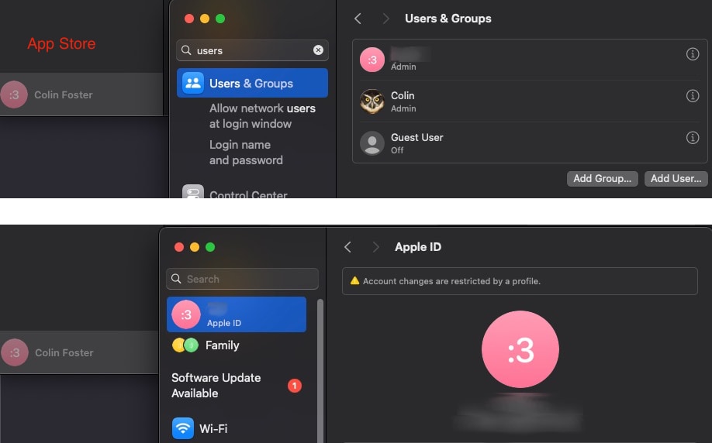Click Account changes are restricted message
712x443 pixels.
[451, 281]
